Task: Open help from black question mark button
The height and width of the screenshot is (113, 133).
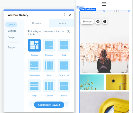Action: (105, 22)
